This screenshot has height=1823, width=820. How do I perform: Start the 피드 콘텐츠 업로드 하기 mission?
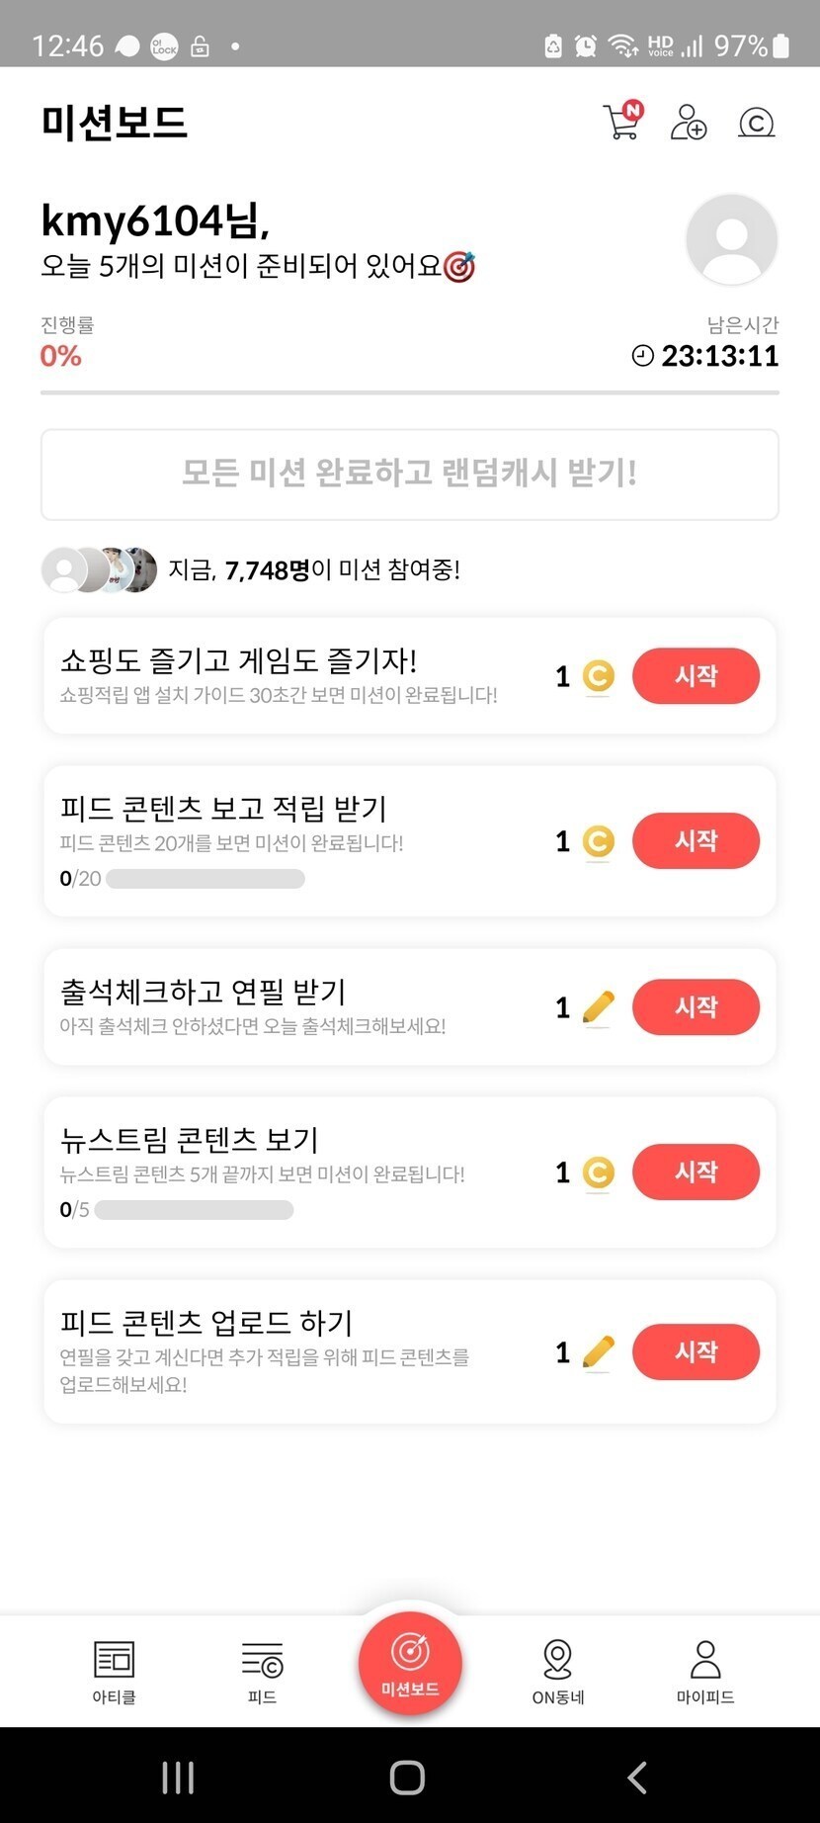click(x=696, y=1352)
